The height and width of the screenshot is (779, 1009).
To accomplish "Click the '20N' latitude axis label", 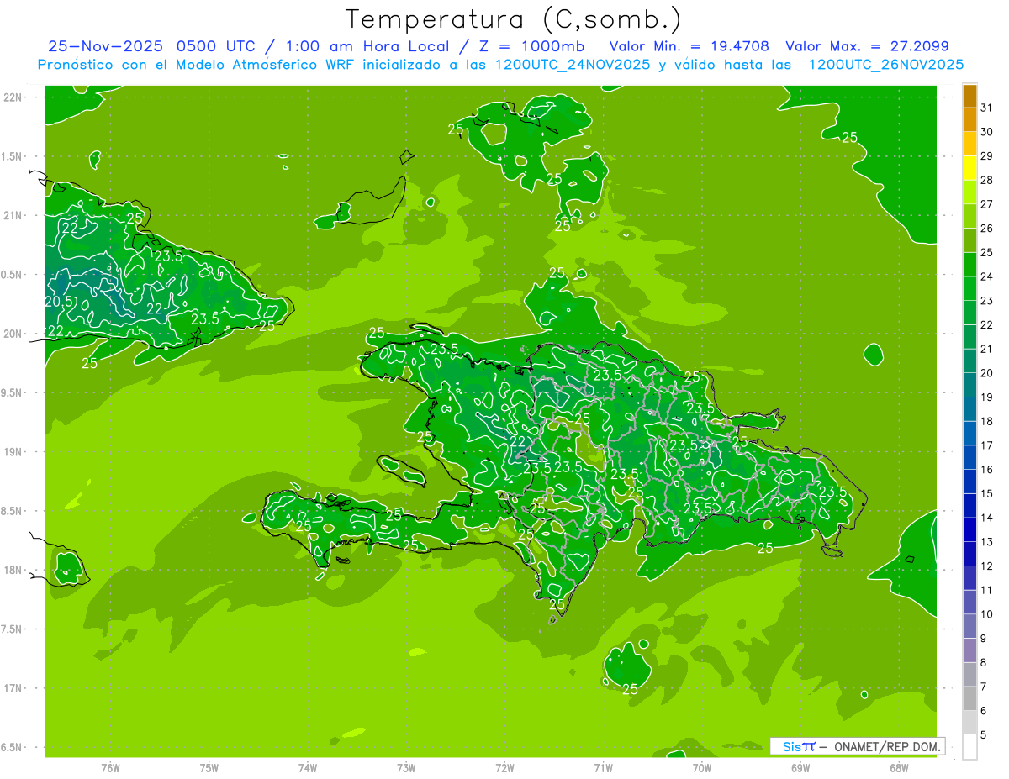I will click(x=13, y=334).
